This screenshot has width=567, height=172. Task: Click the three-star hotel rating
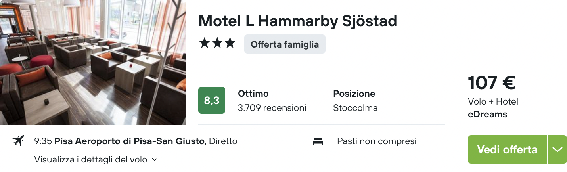(x=217, y=44)
